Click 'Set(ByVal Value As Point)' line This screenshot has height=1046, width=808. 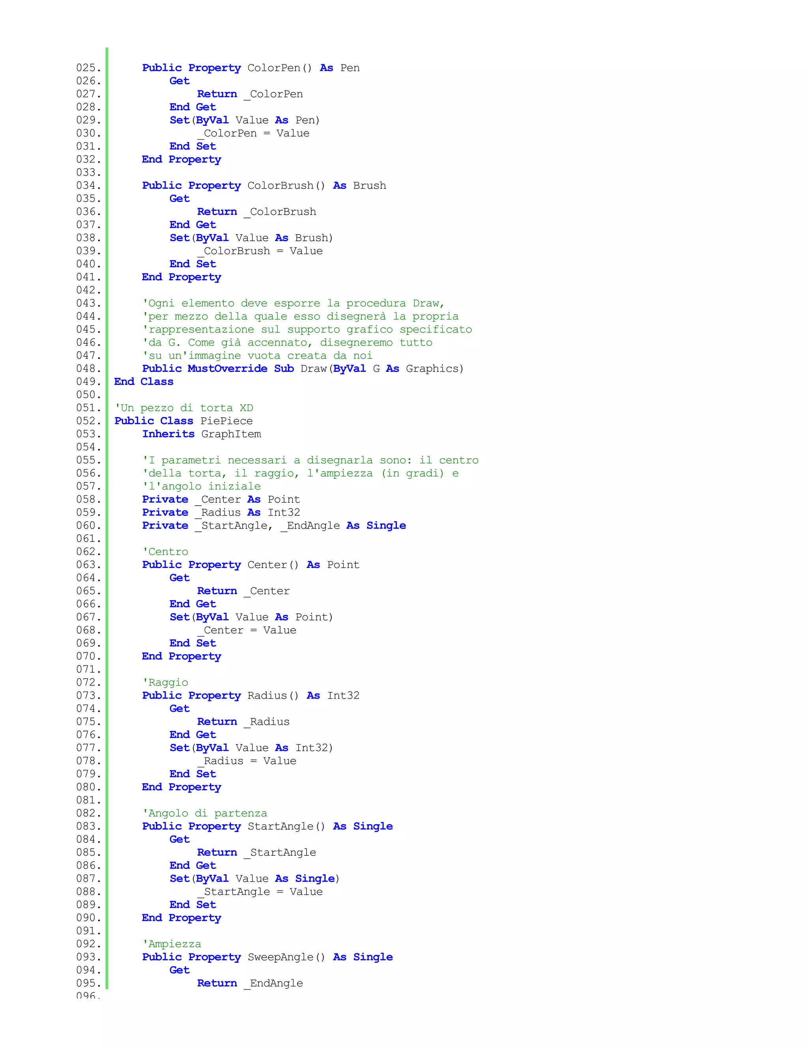(251, 617)
